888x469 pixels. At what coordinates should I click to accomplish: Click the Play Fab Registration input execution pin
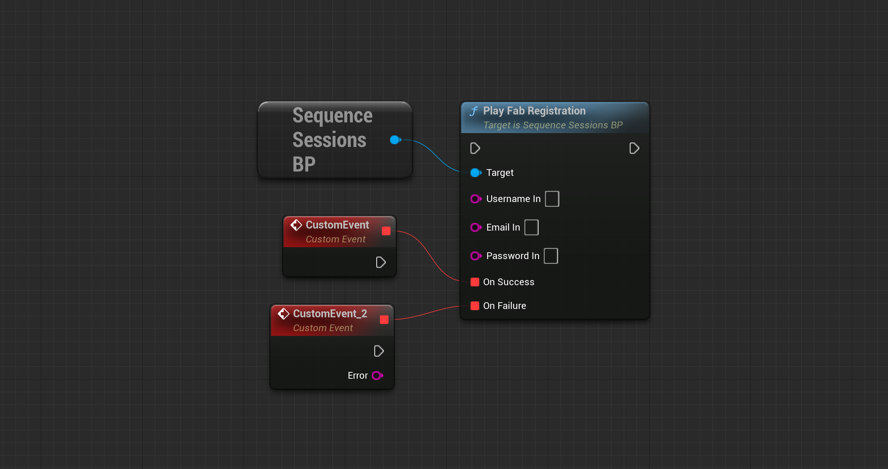point(475,148)
